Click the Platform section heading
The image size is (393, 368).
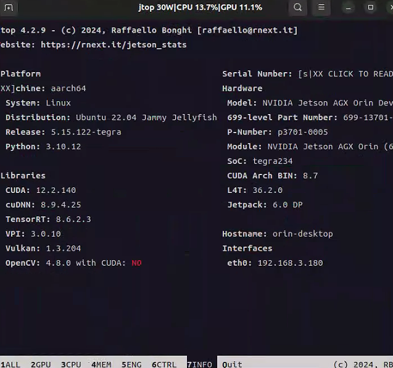point(20,74)
